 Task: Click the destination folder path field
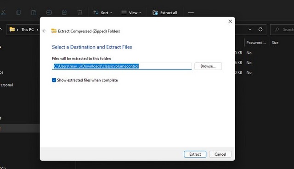point(122,66)
